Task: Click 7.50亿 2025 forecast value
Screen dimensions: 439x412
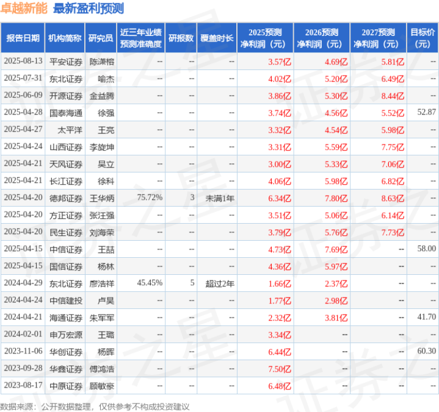Action: click(x=280, y=369)
